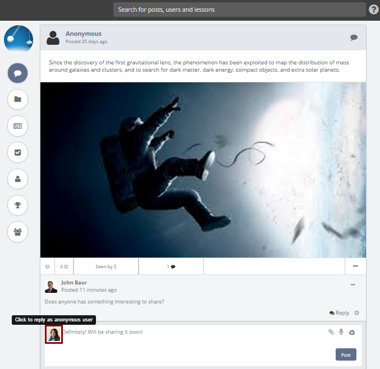Click the speech bubble icon in post header
Image resolution: width=380 pixels, height=369 pixels.
[x=354, y=38]
